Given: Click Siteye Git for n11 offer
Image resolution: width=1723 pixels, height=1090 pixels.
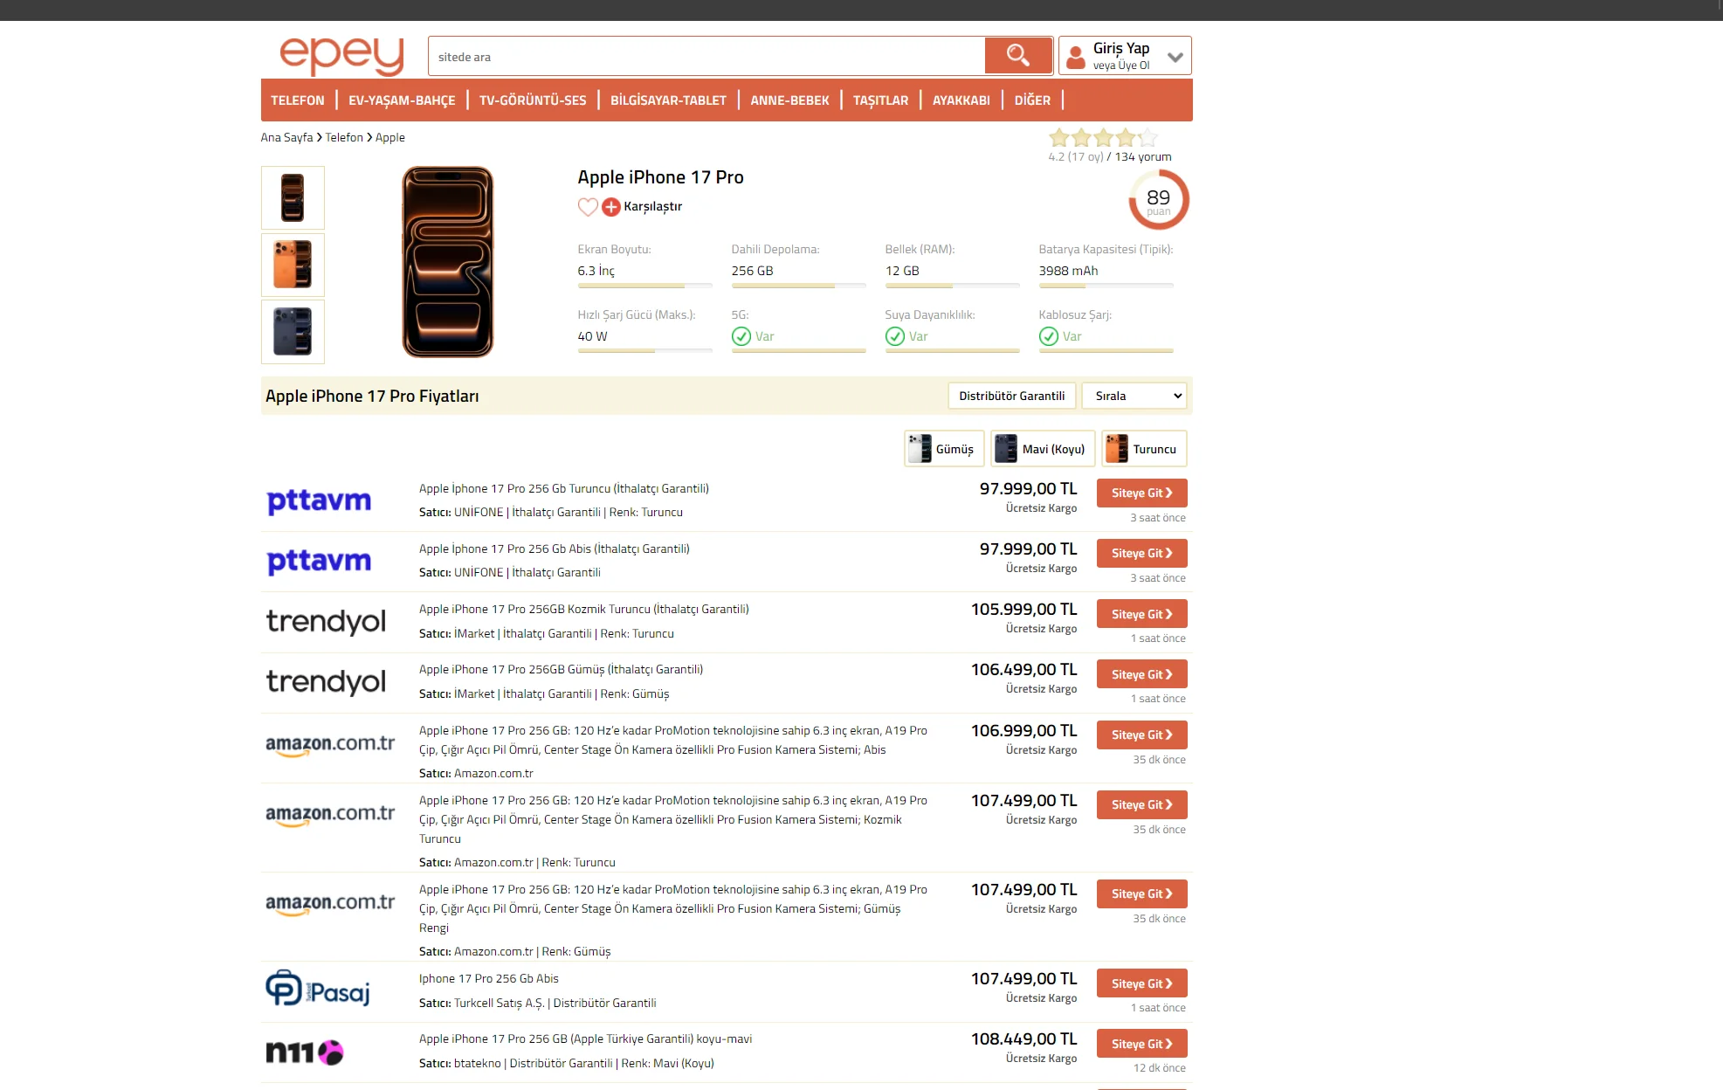Looking at the screenshot, I should click(1142, 1044).
